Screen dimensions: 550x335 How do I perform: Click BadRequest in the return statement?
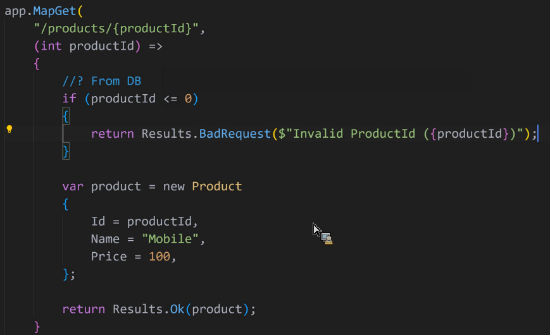coord(235,133)
